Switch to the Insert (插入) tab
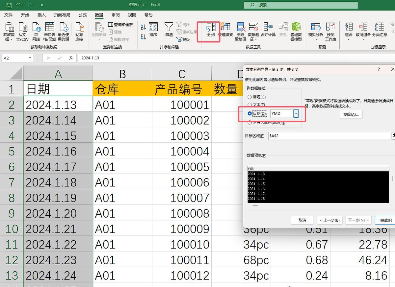Screen dimensions: 395x287 pos(41,15)
